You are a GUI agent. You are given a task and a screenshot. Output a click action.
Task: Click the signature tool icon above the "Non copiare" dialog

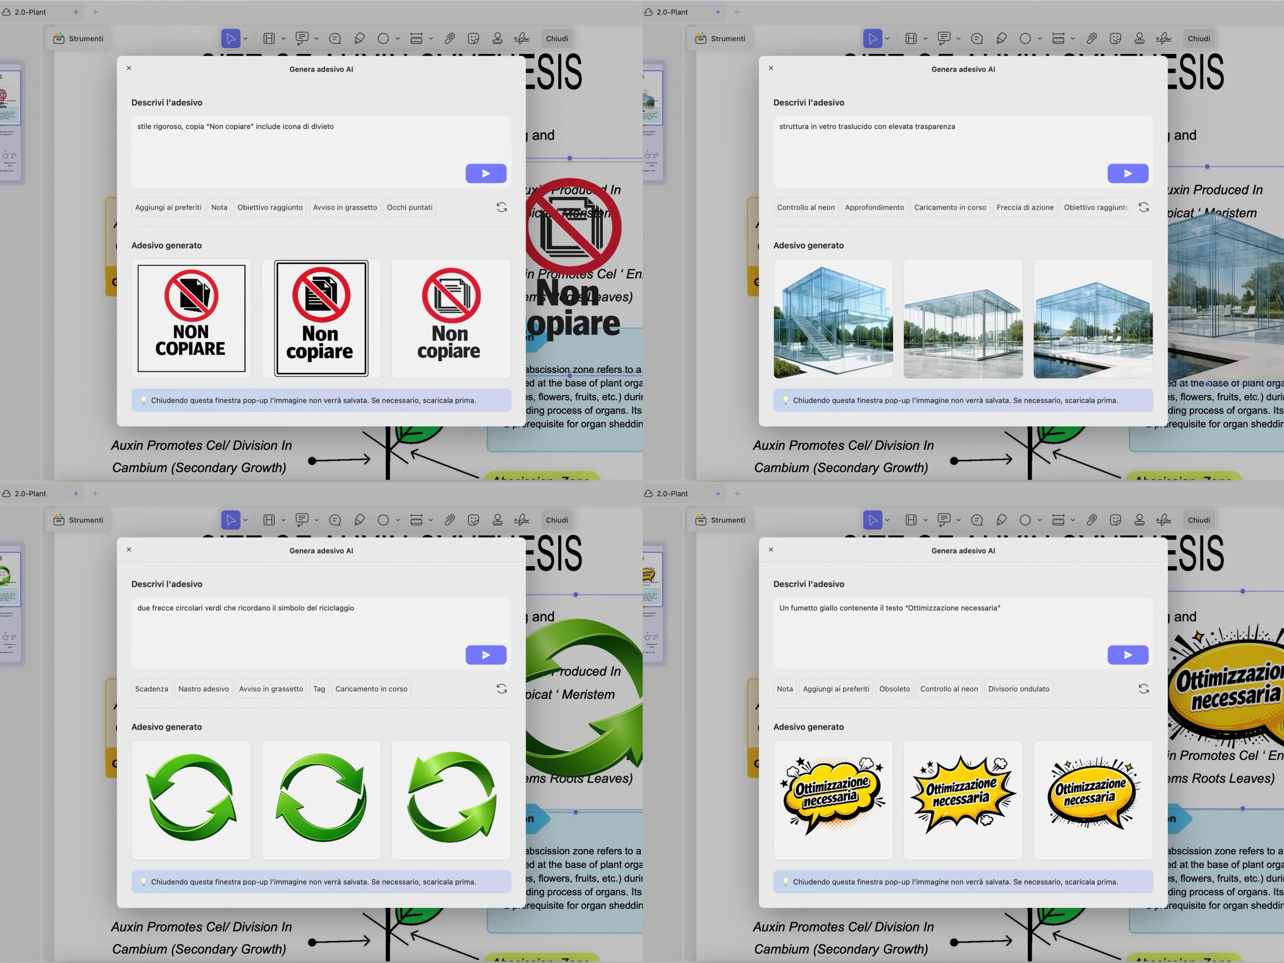pos(521,38)
